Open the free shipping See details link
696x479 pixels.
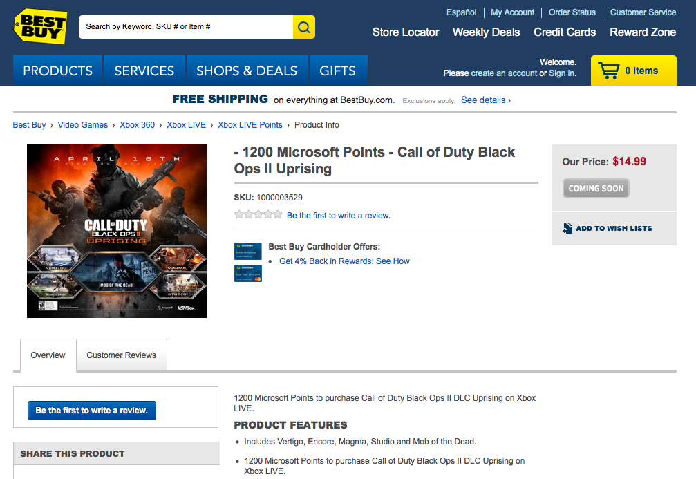pyautogui.click(x=485, y=100)
